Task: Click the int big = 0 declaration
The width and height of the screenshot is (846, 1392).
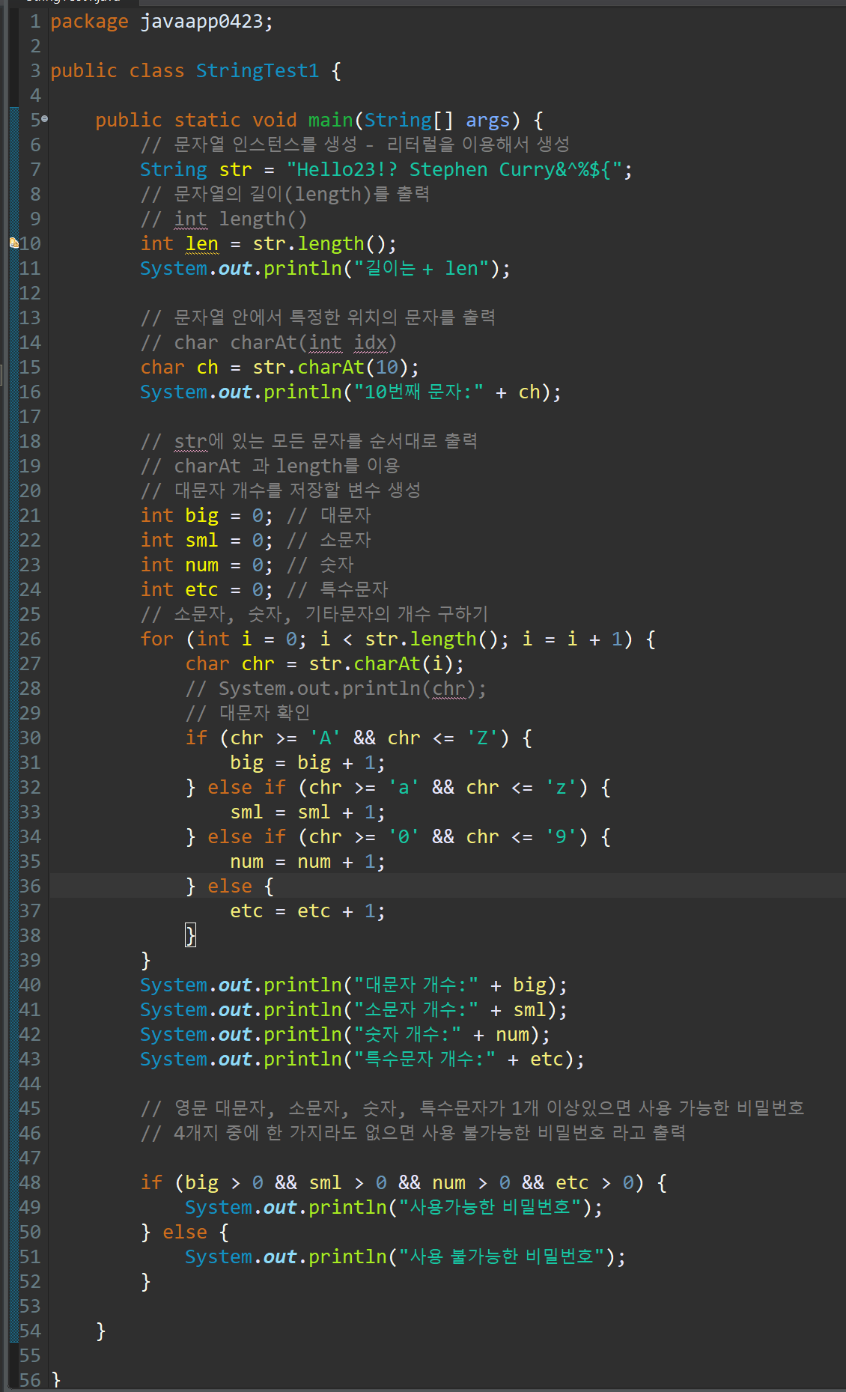Action: 207,515
